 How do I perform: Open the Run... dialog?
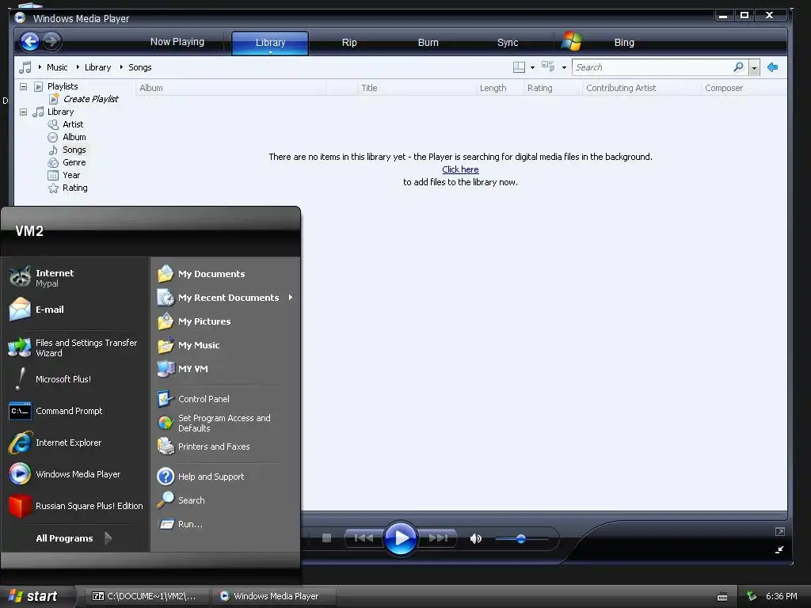(225, 524)
